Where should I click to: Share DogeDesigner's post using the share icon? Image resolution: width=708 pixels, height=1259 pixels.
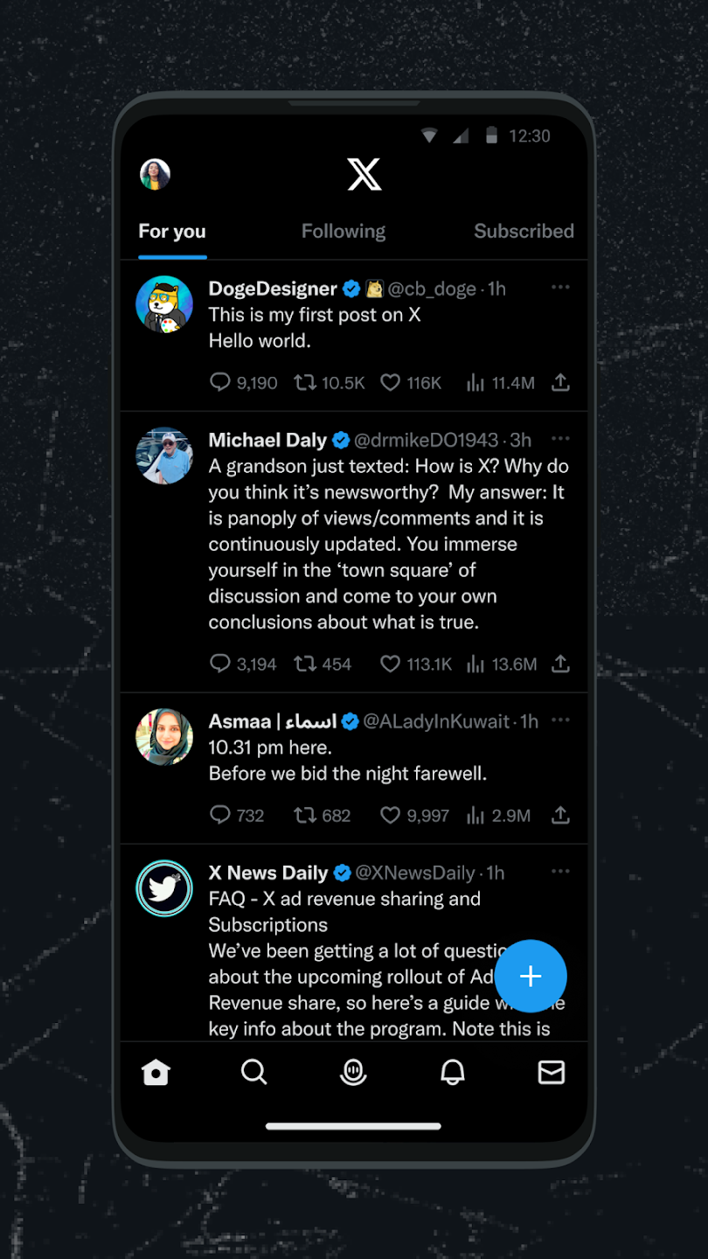(560, 382)
